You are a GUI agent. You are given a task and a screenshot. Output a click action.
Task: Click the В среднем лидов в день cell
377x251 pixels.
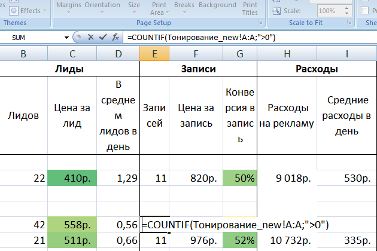(x=118, y=115)
